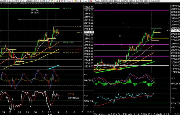The height and width of the screenshot is (115, 180).
Task: Click the top magenta horizontal line on weekly chart
Action: [131, 10]
